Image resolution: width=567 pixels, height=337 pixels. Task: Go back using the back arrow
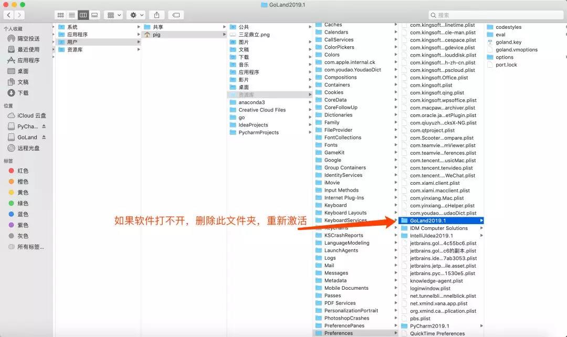click(x=9, y=15)
